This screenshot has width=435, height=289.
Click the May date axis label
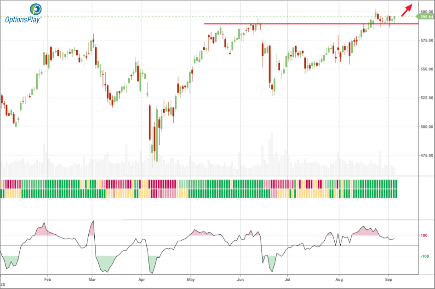191,279
